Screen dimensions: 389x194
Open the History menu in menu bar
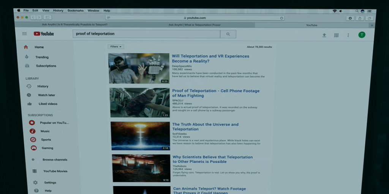[x=58, y=11]
